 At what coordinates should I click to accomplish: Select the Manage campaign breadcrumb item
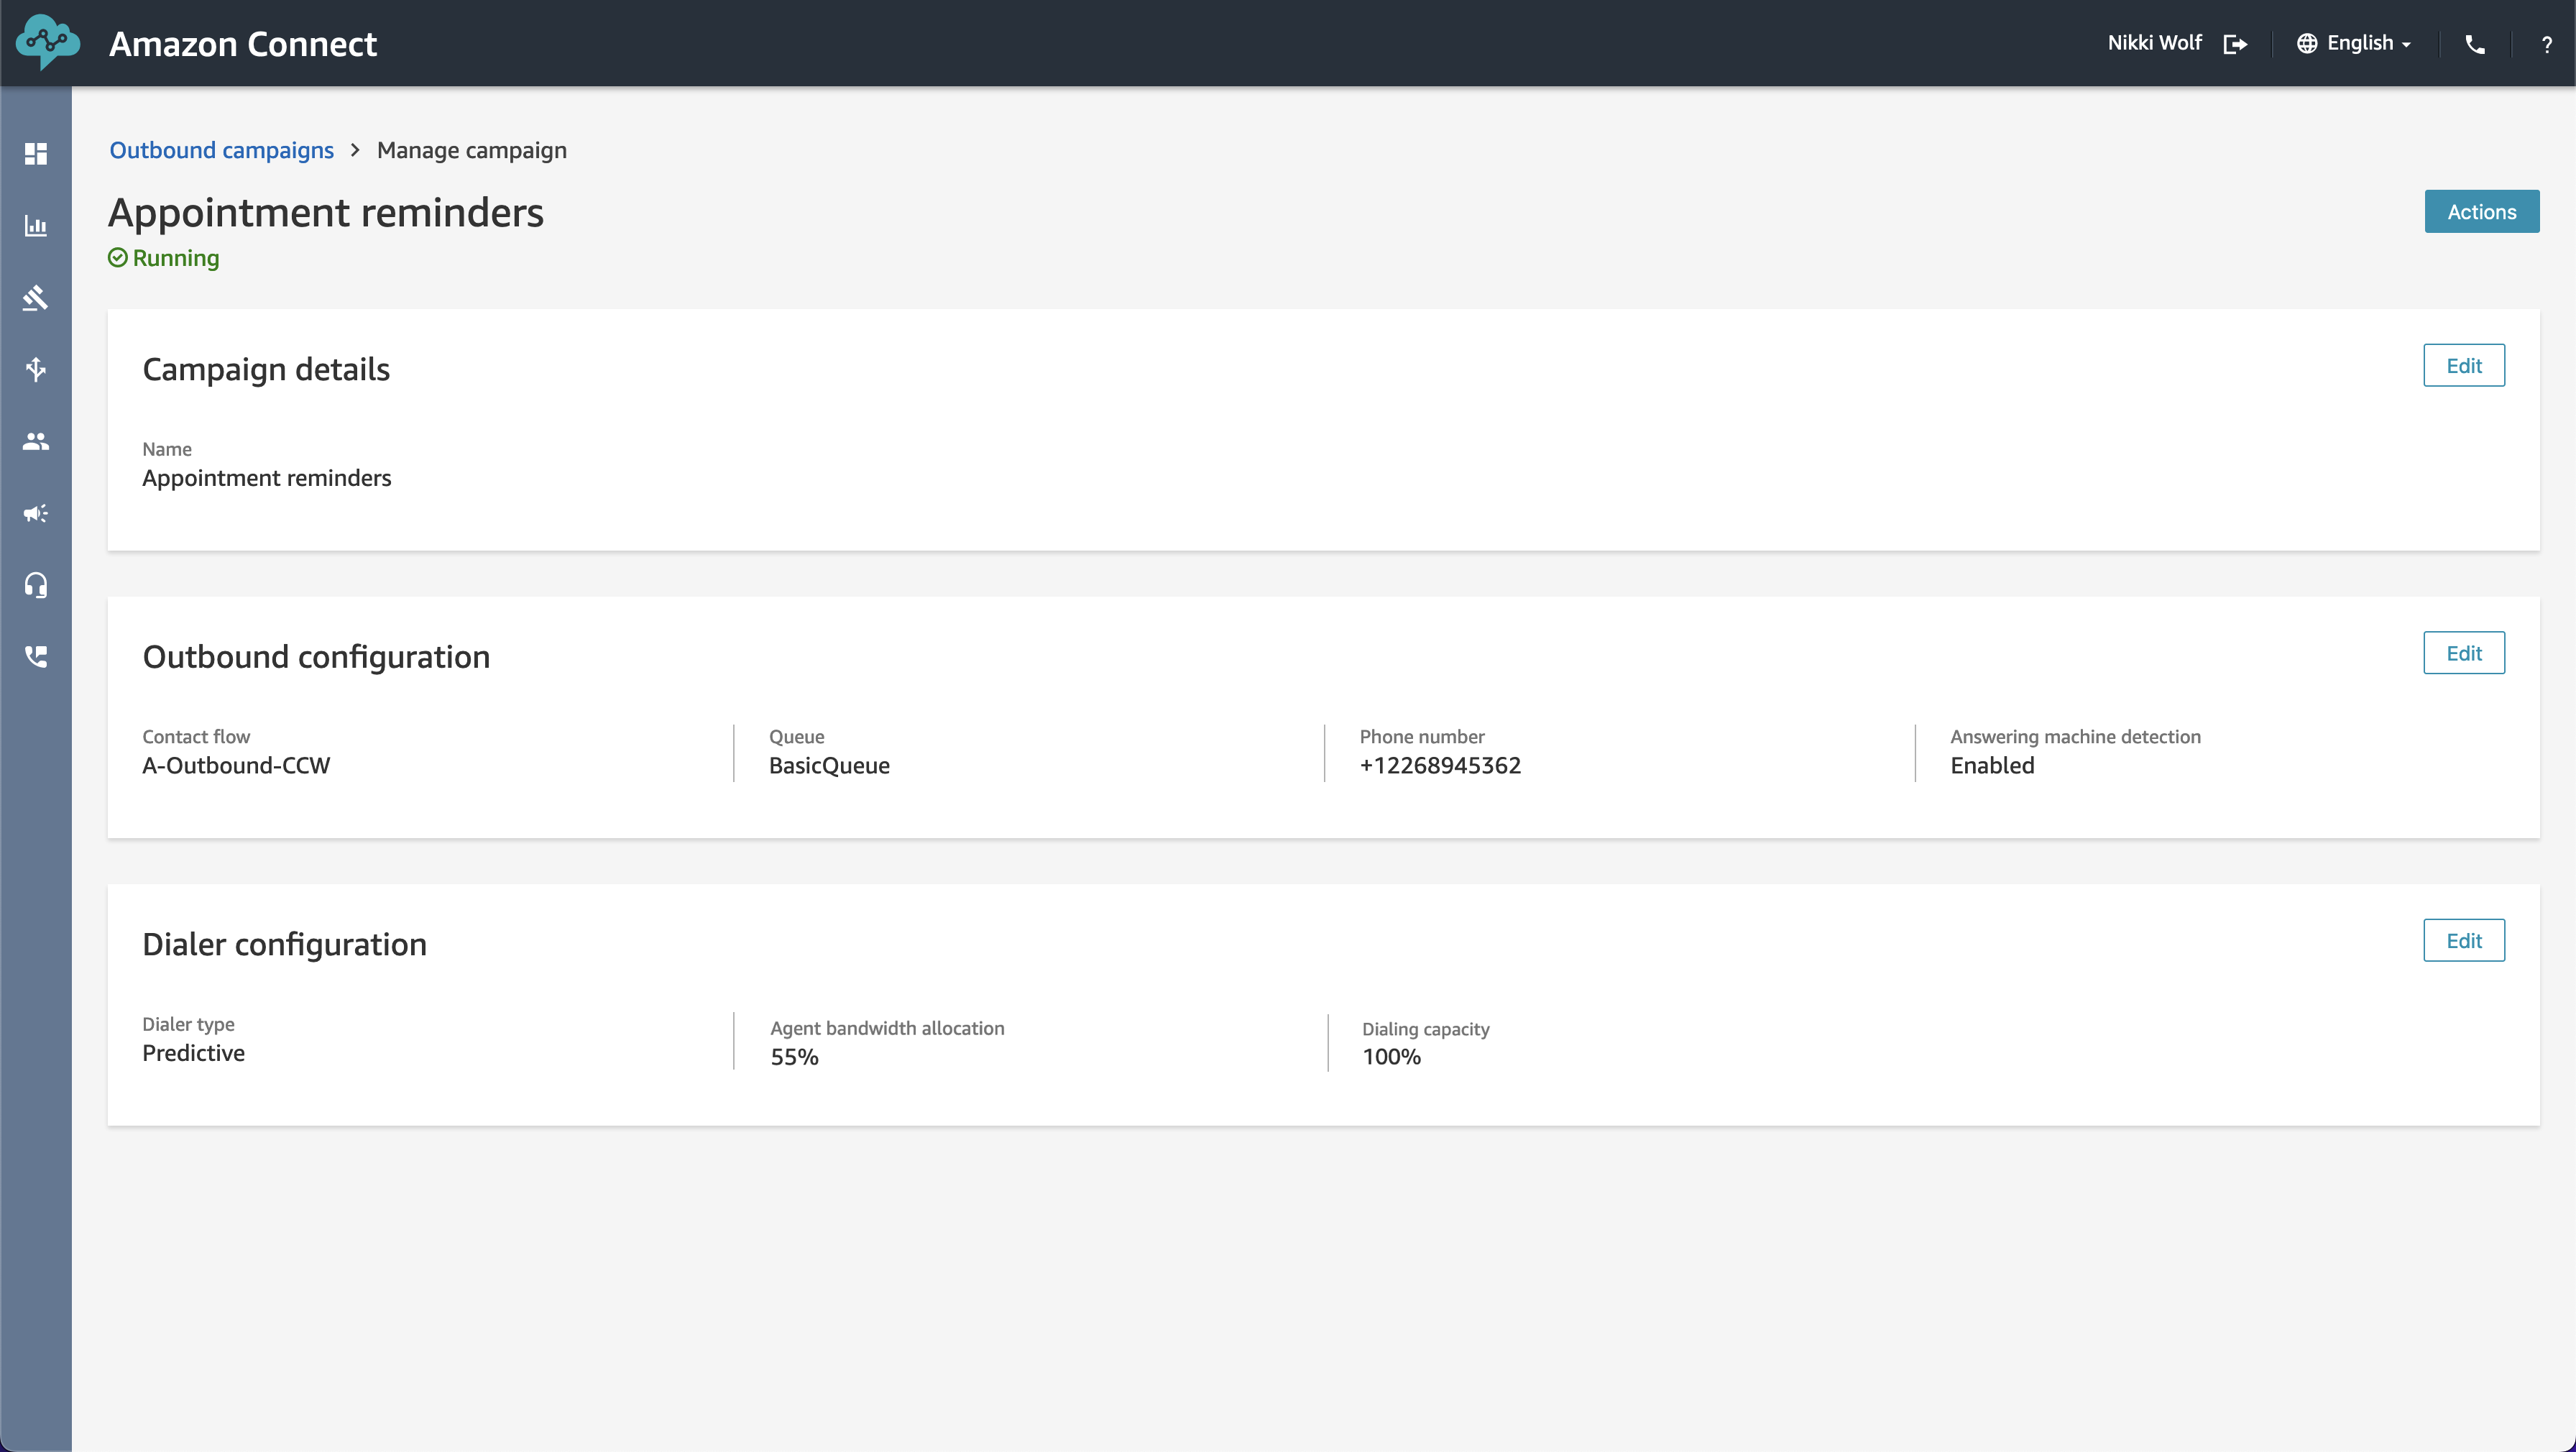(471, 149)
